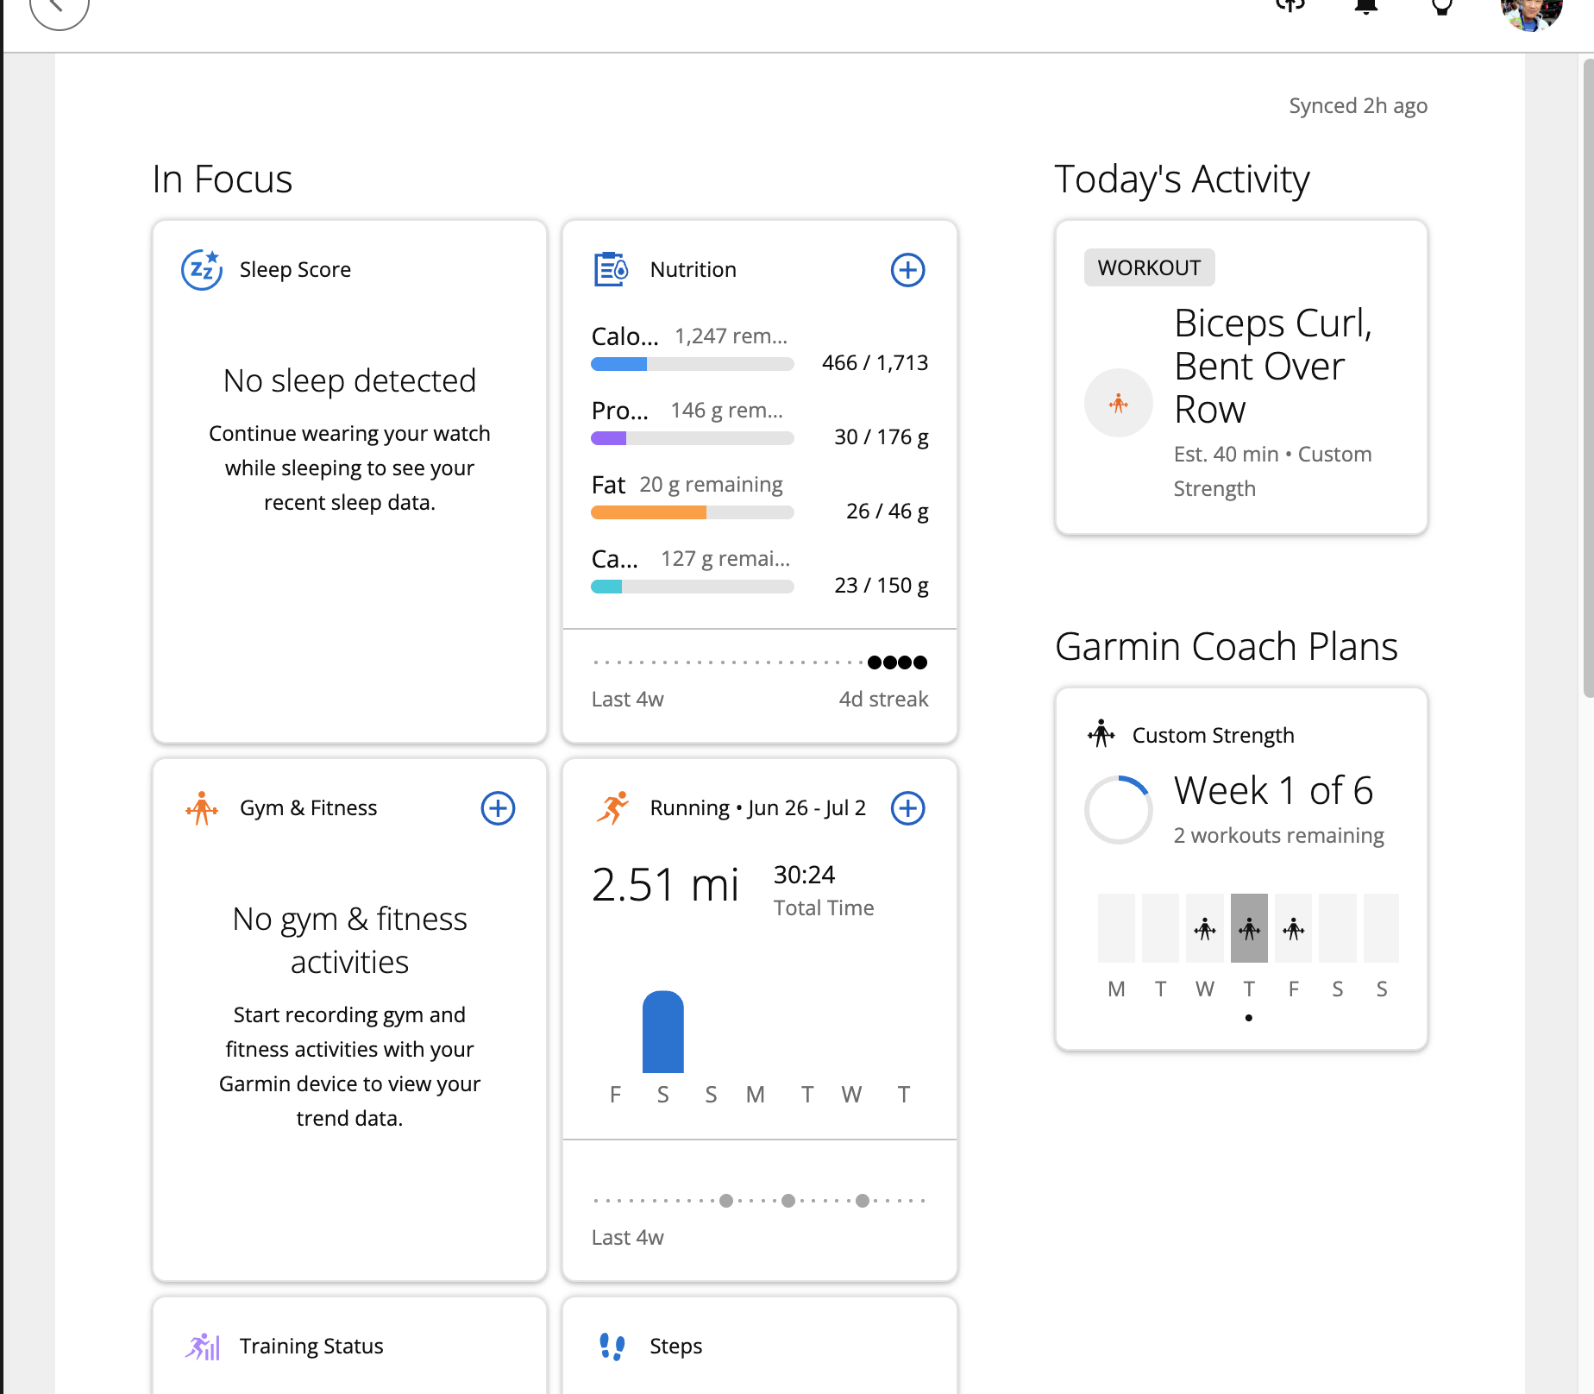1594x1394 pixels.
Task: Add a nutrition entry with plus icon
Action: [x=907, y=270]
